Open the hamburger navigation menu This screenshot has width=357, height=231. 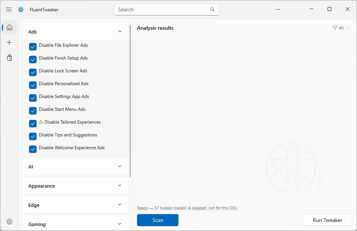point(9,9)
